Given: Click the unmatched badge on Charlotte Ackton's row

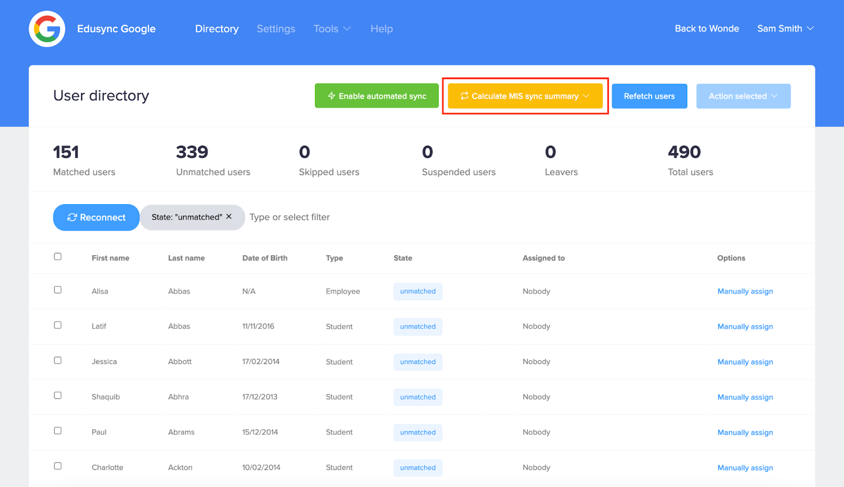Looking at the screenshot, I should tap(417, 467).
